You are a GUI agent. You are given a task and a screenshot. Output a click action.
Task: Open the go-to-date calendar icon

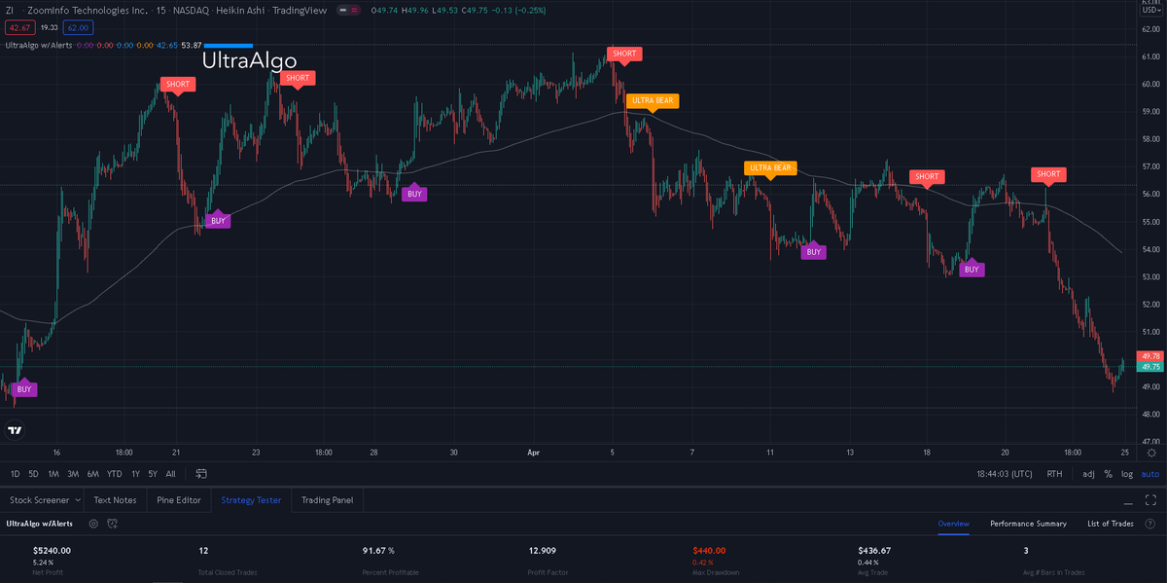pos(201,474)
